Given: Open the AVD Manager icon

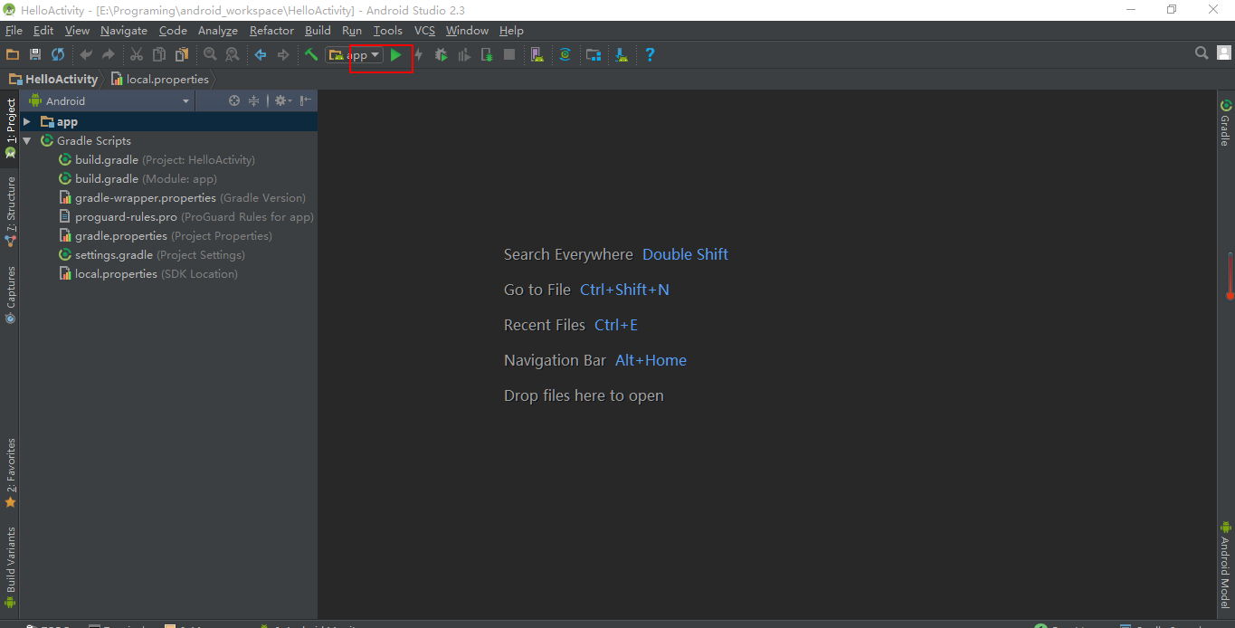Looking at the screenshot, I should tap(537, 55).
